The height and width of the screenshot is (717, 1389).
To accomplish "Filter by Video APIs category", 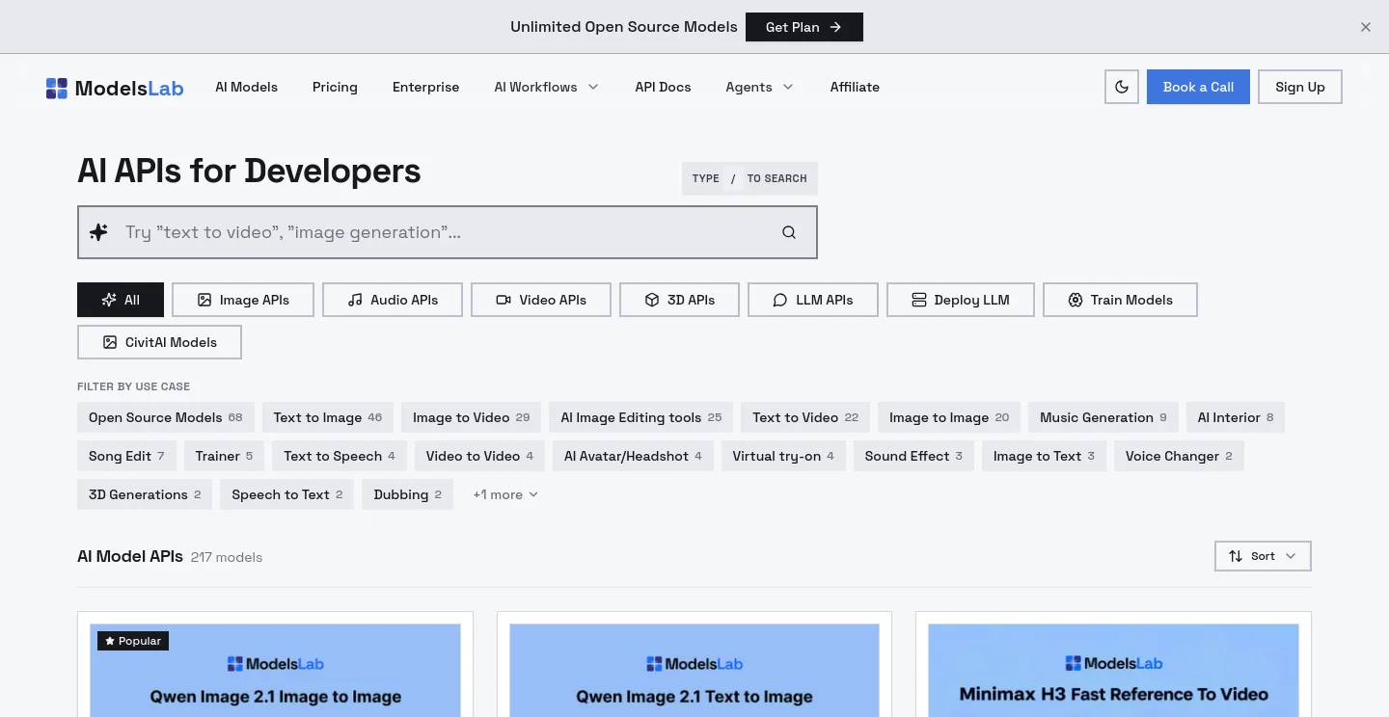I will point(541,300).
